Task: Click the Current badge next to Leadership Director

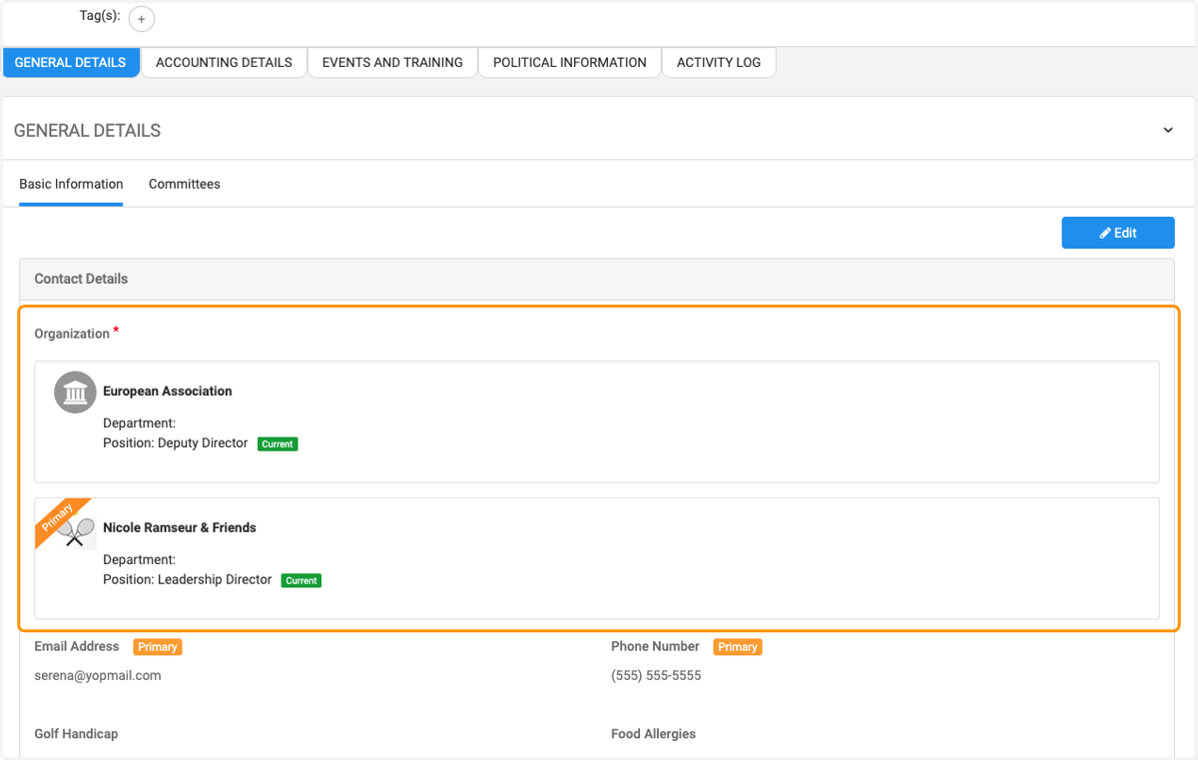Action: pyautogui.click(x=301, y=580)
